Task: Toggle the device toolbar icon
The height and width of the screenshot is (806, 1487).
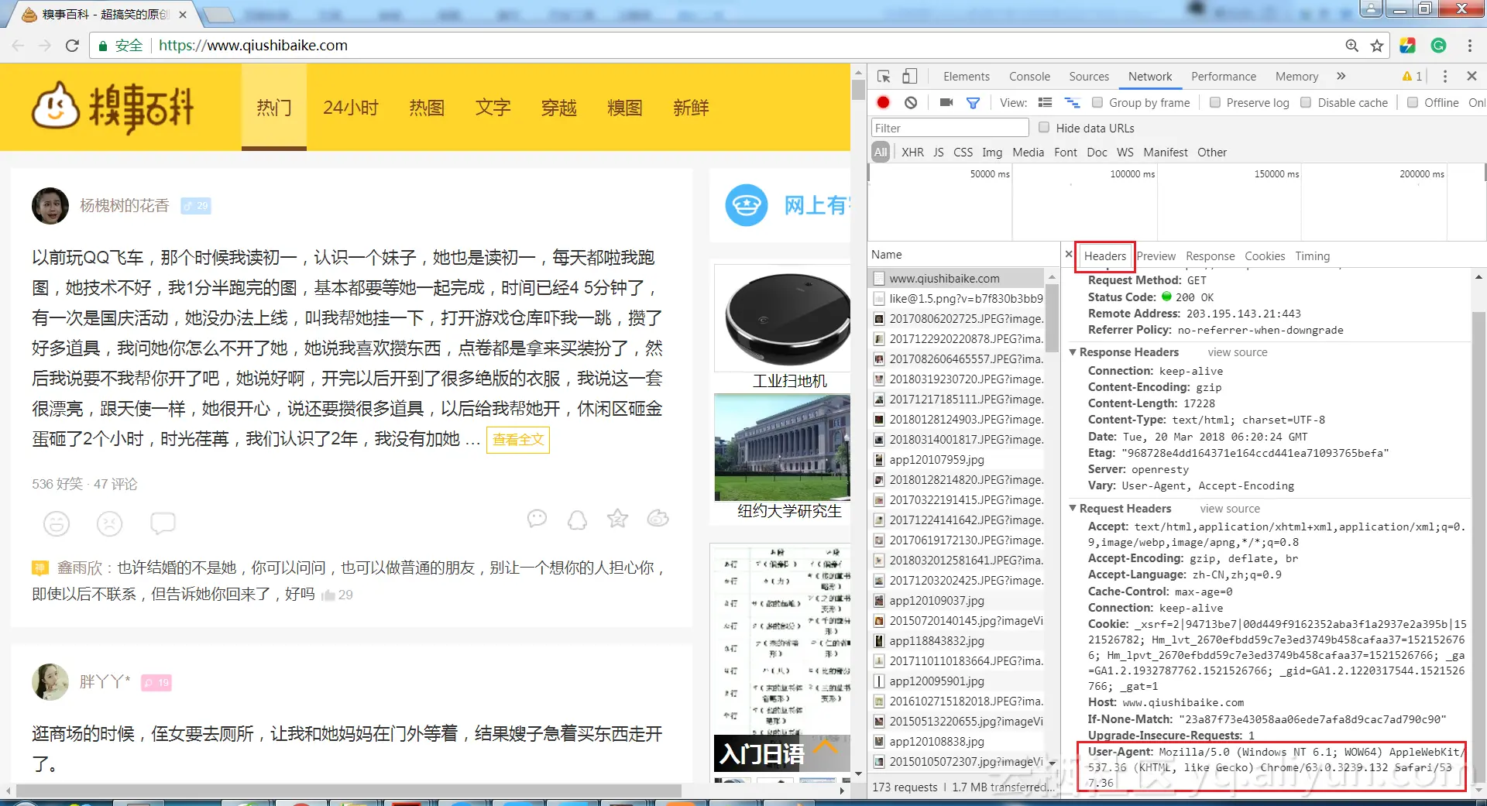Action: pyautogui.click(x=910, y=76)
